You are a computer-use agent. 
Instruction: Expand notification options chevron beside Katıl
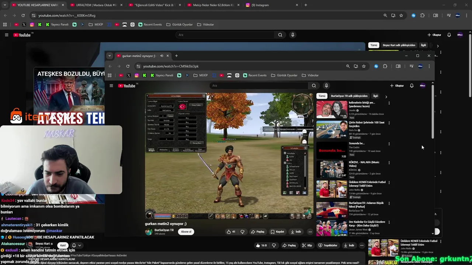tap(79, 245)
